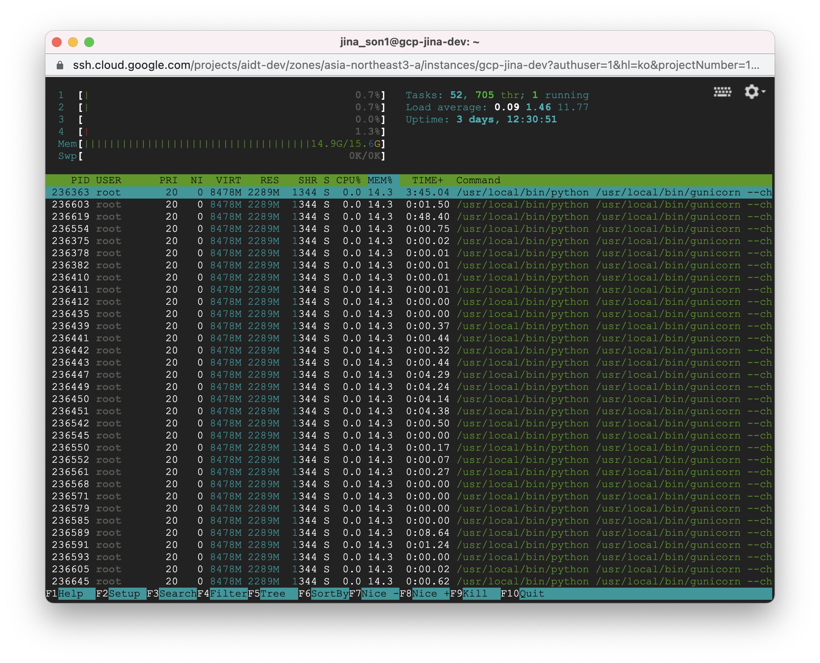Click the TIME+ column header
The image size is (820, 663).
[x=427, y=180]
